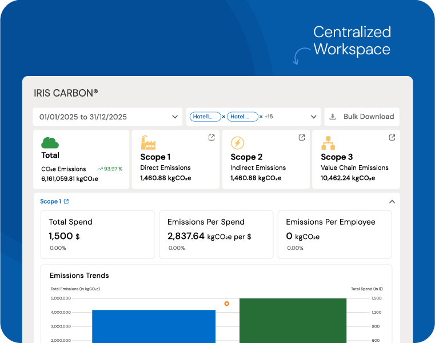Open the date range dropdown 01/01/2025 to 31/12/2025

coord(107,117)
